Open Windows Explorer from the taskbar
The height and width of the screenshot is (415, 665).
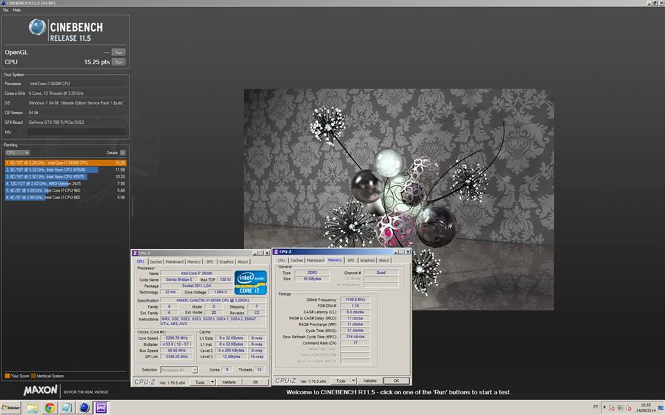click(x=33, y=408)
